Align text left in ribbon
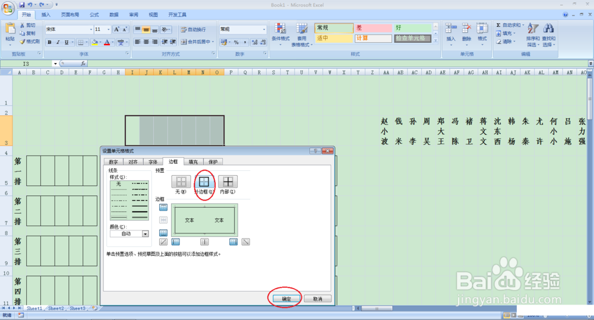The height and width of the screenshot is (320, 594). (x=138, y=42)
